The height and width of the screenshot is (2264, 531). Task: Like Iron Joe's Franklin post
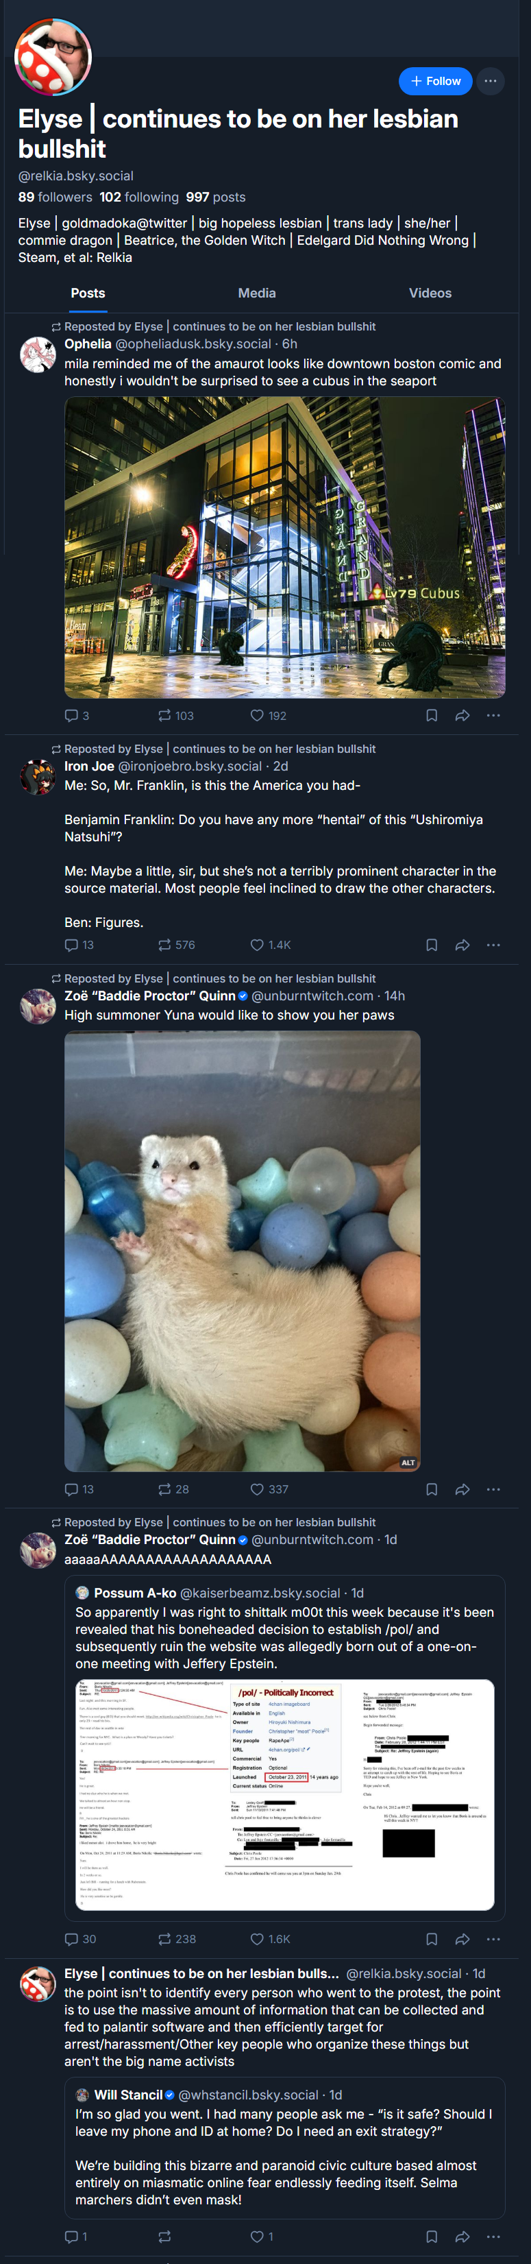pyautogui.click(x=269, y=945)
